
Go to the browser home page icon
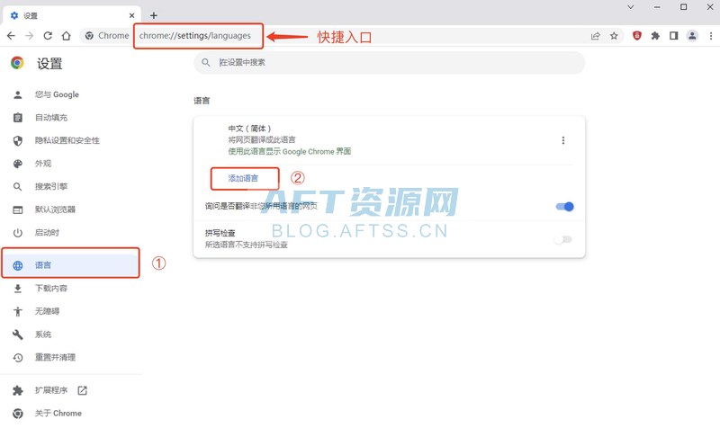click(x=67, y=36)
